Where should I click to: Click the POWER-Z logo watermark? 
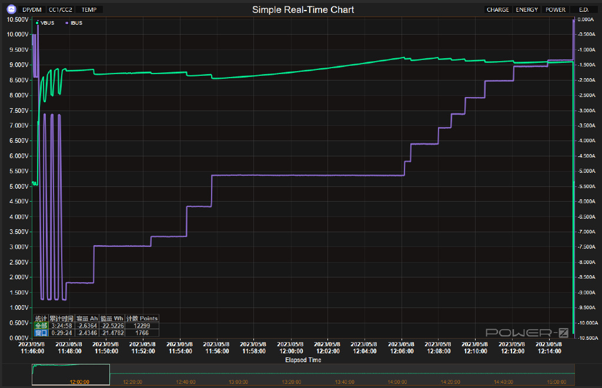pyautogui.click(x=527, y=332)
